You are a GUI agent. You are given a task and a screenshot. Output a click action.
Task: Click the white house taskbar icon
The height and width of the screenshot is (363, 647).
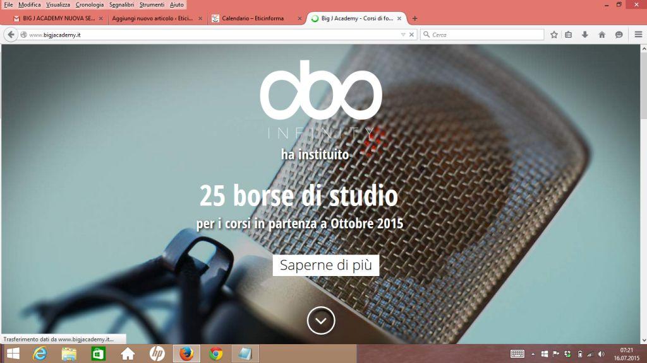[x=128, y=354]
